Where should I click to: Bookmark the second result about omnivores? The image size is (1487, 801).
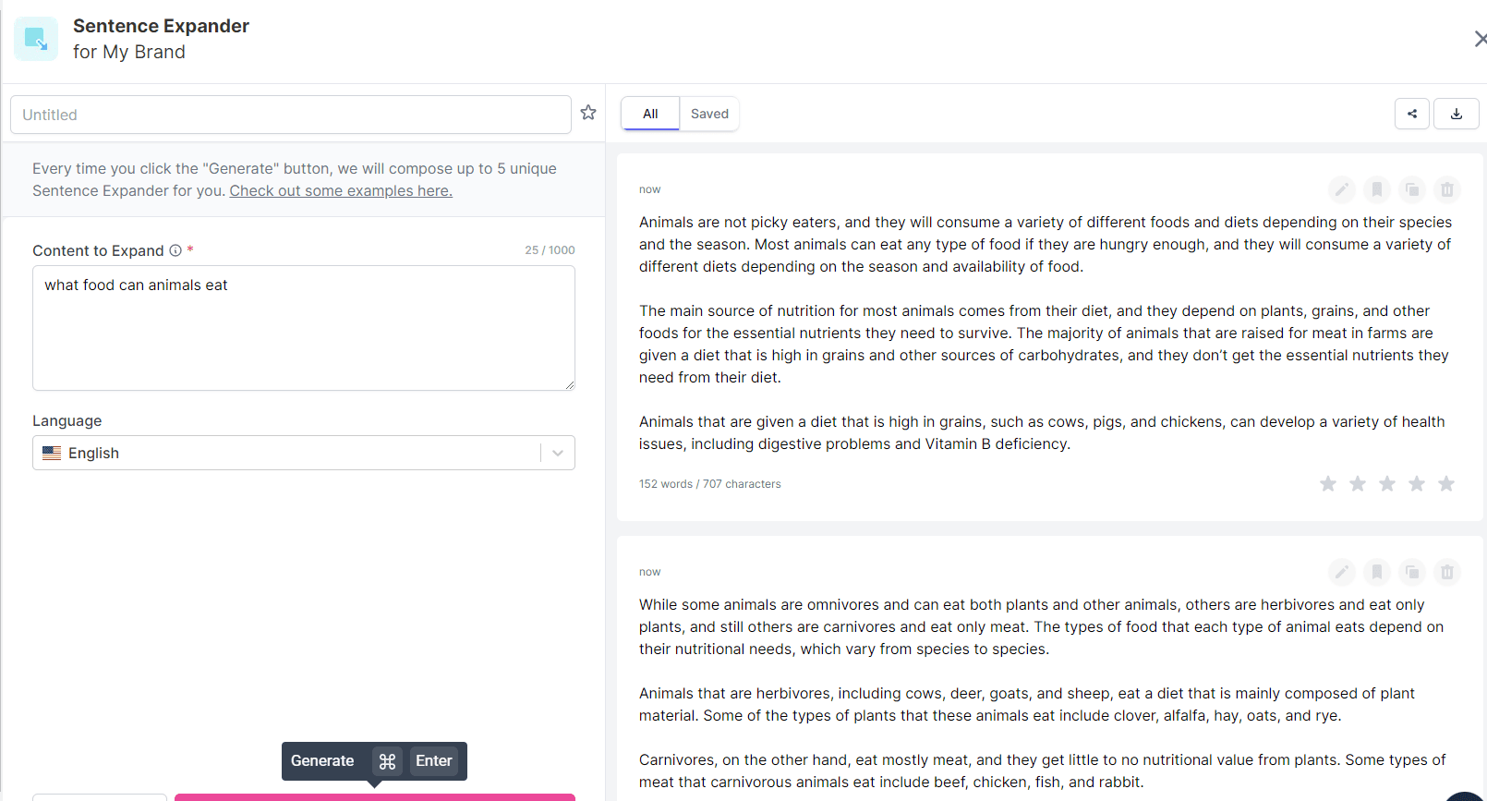(1377, 572)
